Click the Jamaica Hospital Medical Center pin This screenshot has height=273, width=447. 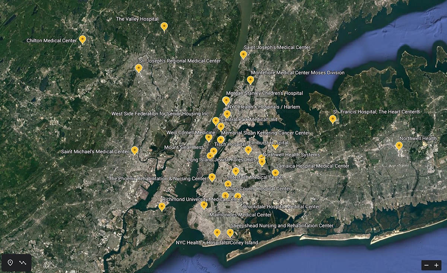pyautogui.click(x=275, y=173)
